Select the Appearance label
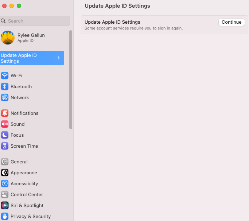 tap(24, 173)
